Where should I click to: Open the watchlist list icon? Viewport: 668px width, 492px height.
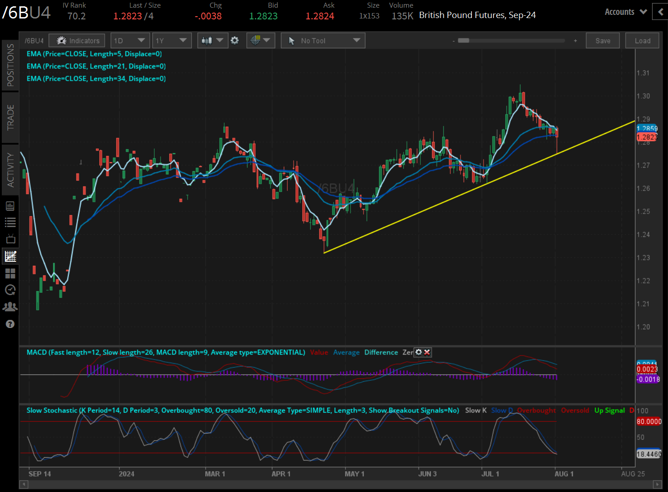[x=10, y=222]
